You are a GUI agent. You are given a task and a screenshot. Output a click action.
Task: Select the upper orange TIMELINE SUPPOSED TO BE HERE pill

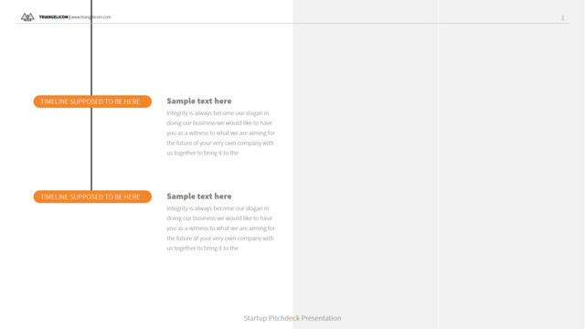pos(92,101)
